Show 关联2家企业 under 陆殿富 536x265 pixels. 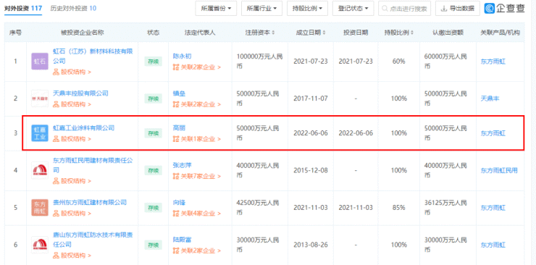(197, 251)
